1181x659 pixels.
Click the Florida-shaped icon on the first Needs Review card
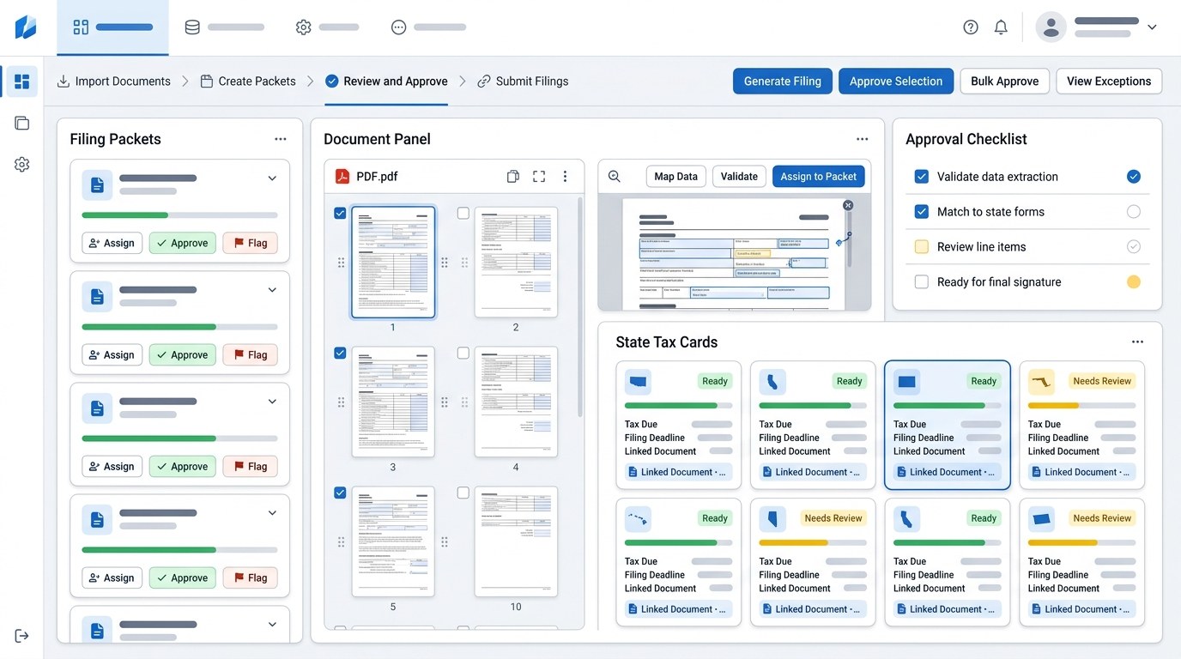pyautogui.click(x=1041, y=382)
